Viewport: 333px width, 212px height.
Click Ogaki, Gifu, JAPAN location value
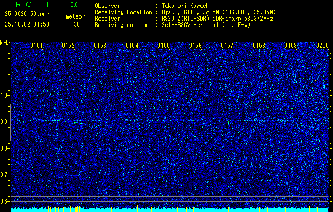219,12
